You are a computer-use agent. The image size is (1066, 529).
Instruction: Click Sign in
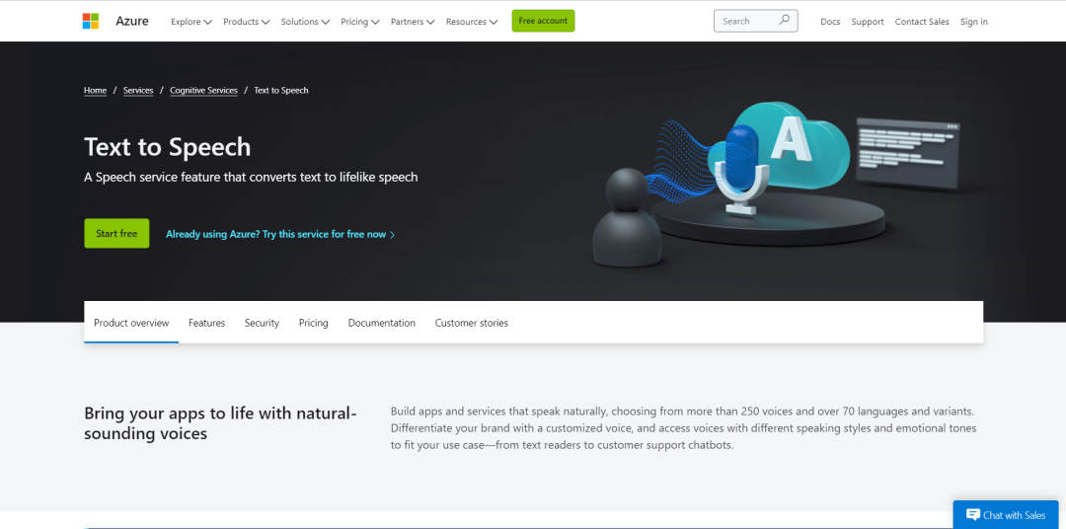coord(973,22)
